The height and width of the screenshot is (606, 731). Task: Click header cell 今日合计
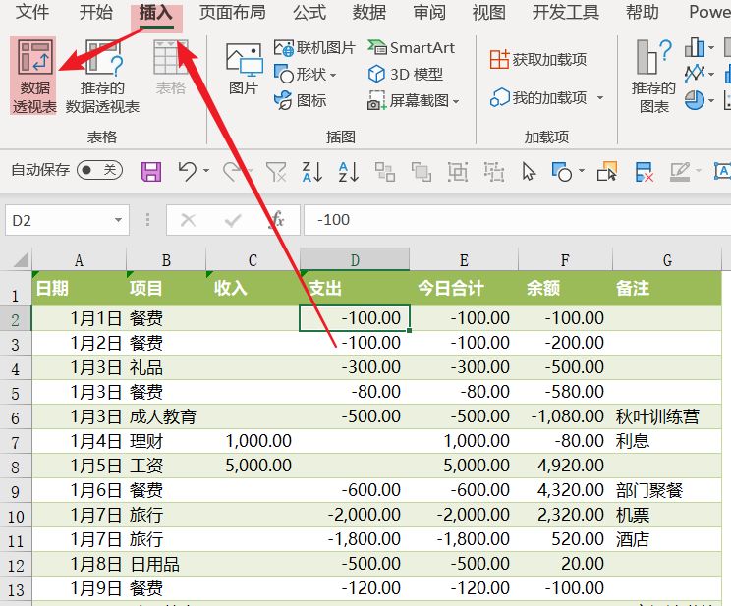tap(464, 288)
